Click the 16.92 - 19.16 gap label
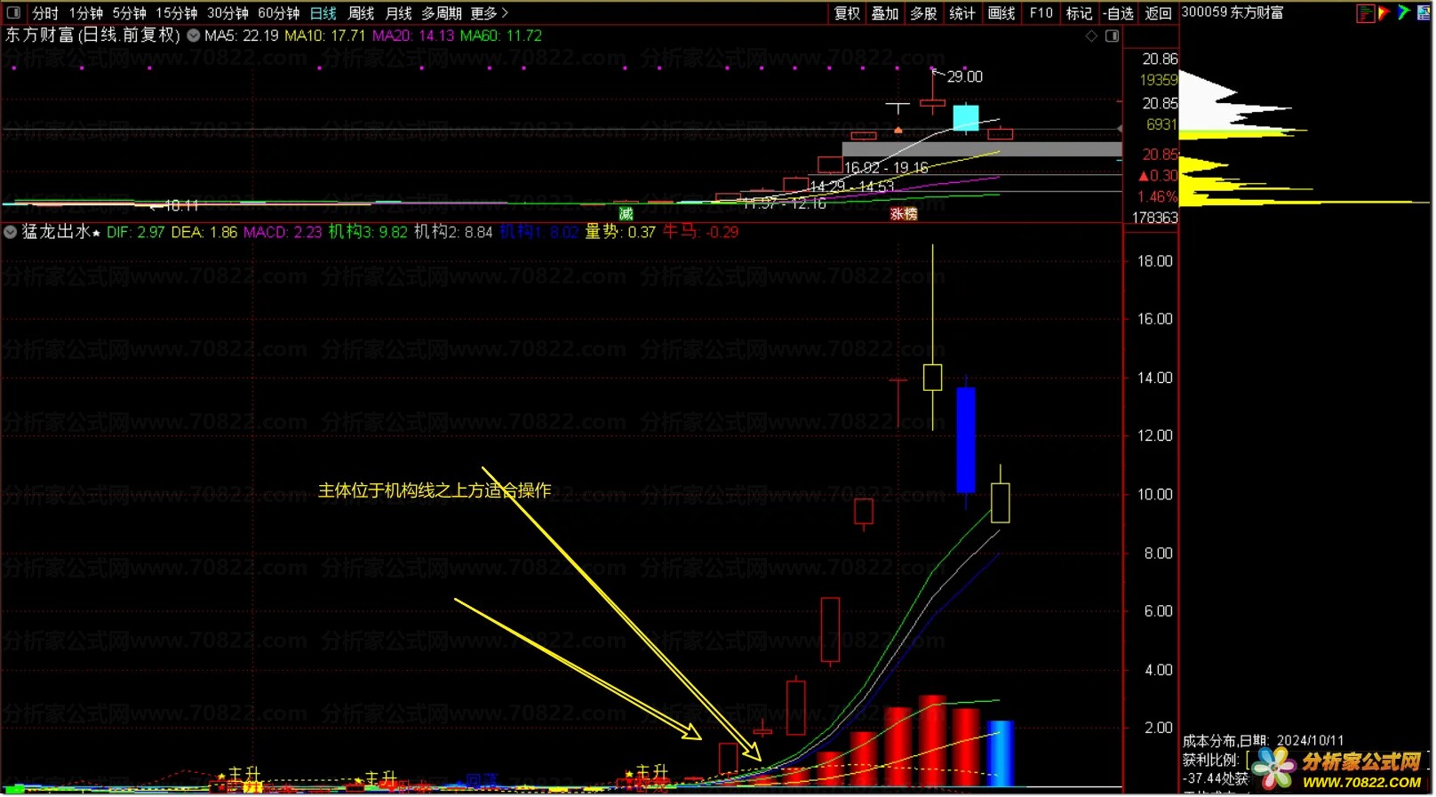The width and height of the screenshot is (1436, 797). [886, 167]
